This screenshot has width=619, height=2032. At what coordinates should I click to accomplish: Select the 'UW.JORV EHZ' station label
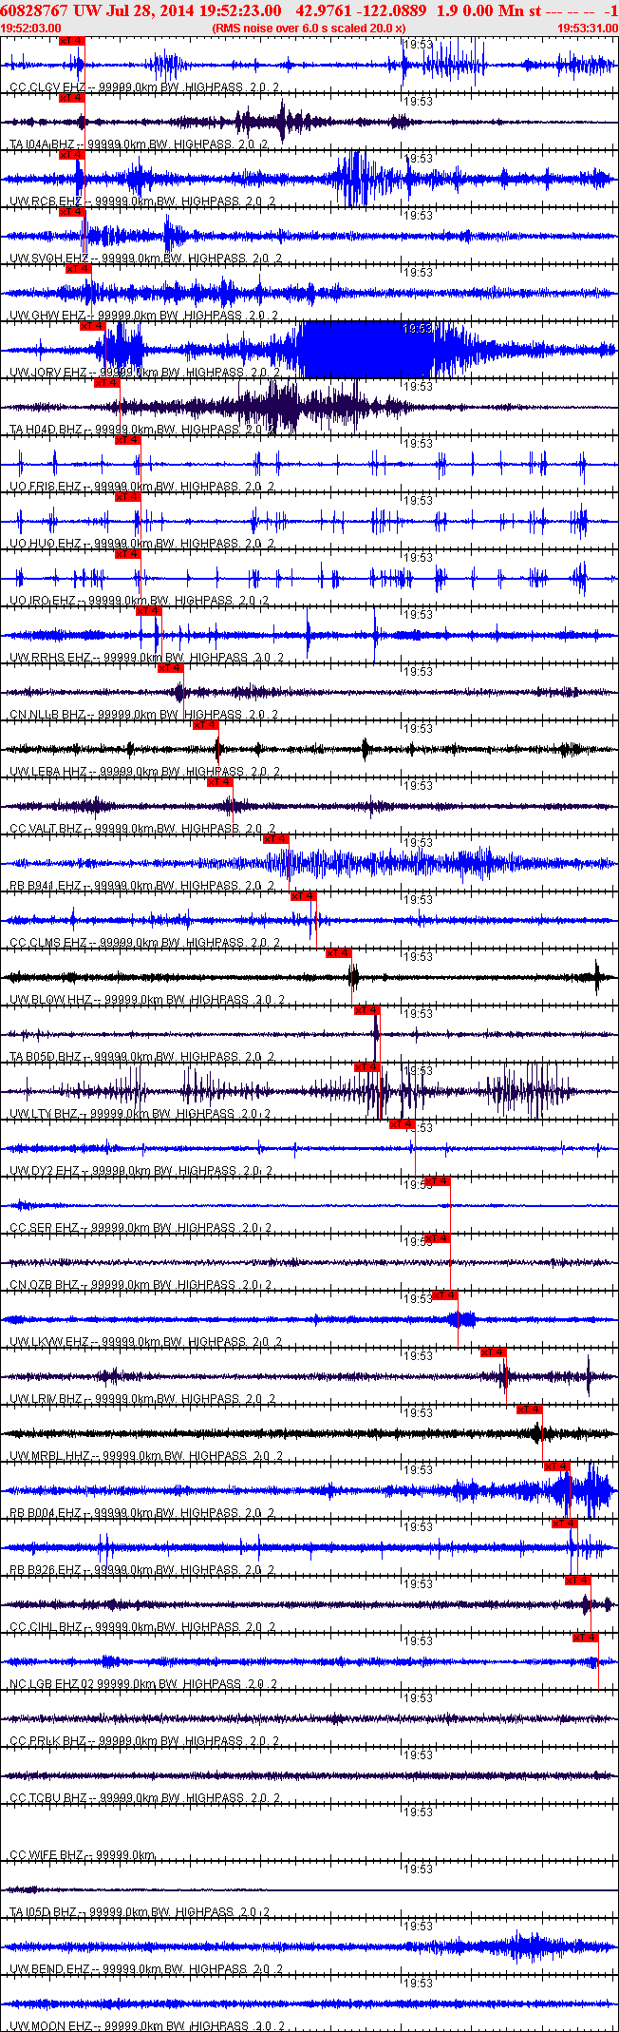[x=47, y=373]
